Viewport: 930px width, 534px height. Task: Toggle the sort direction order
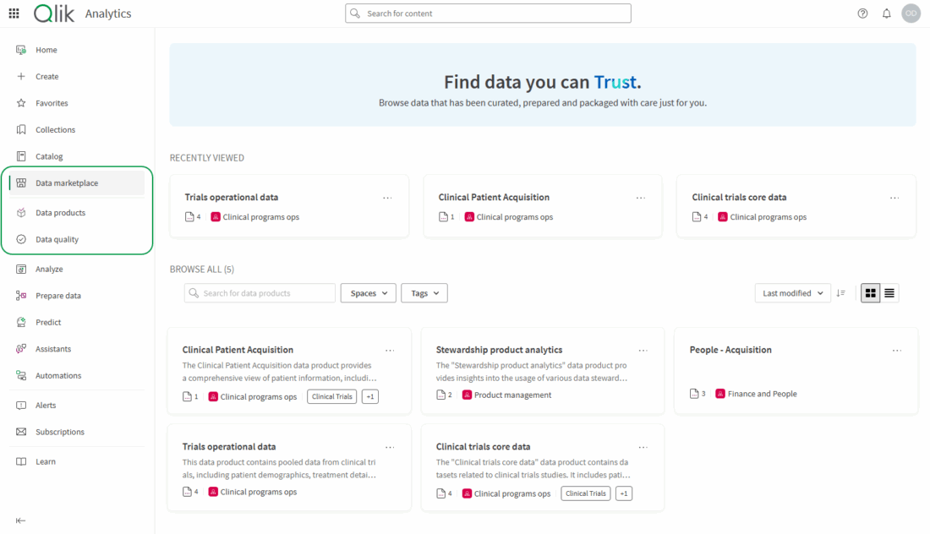[x=841, y=292]
